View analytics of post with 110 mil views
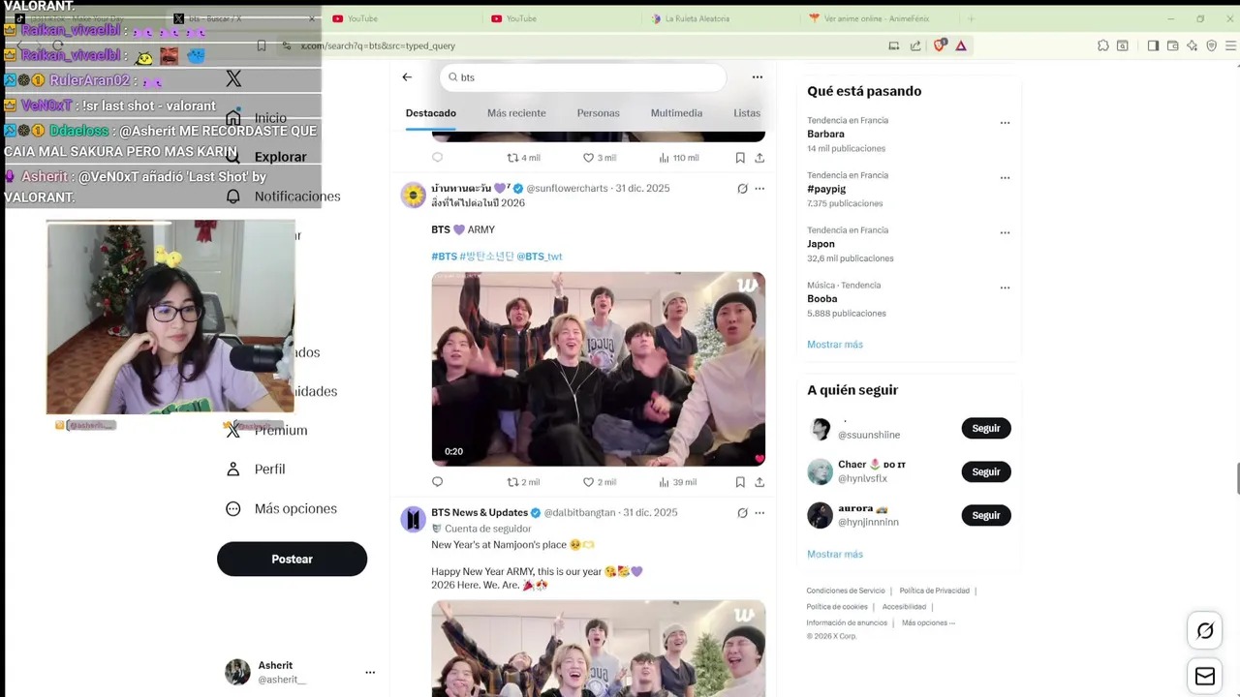 click(678, 158)
